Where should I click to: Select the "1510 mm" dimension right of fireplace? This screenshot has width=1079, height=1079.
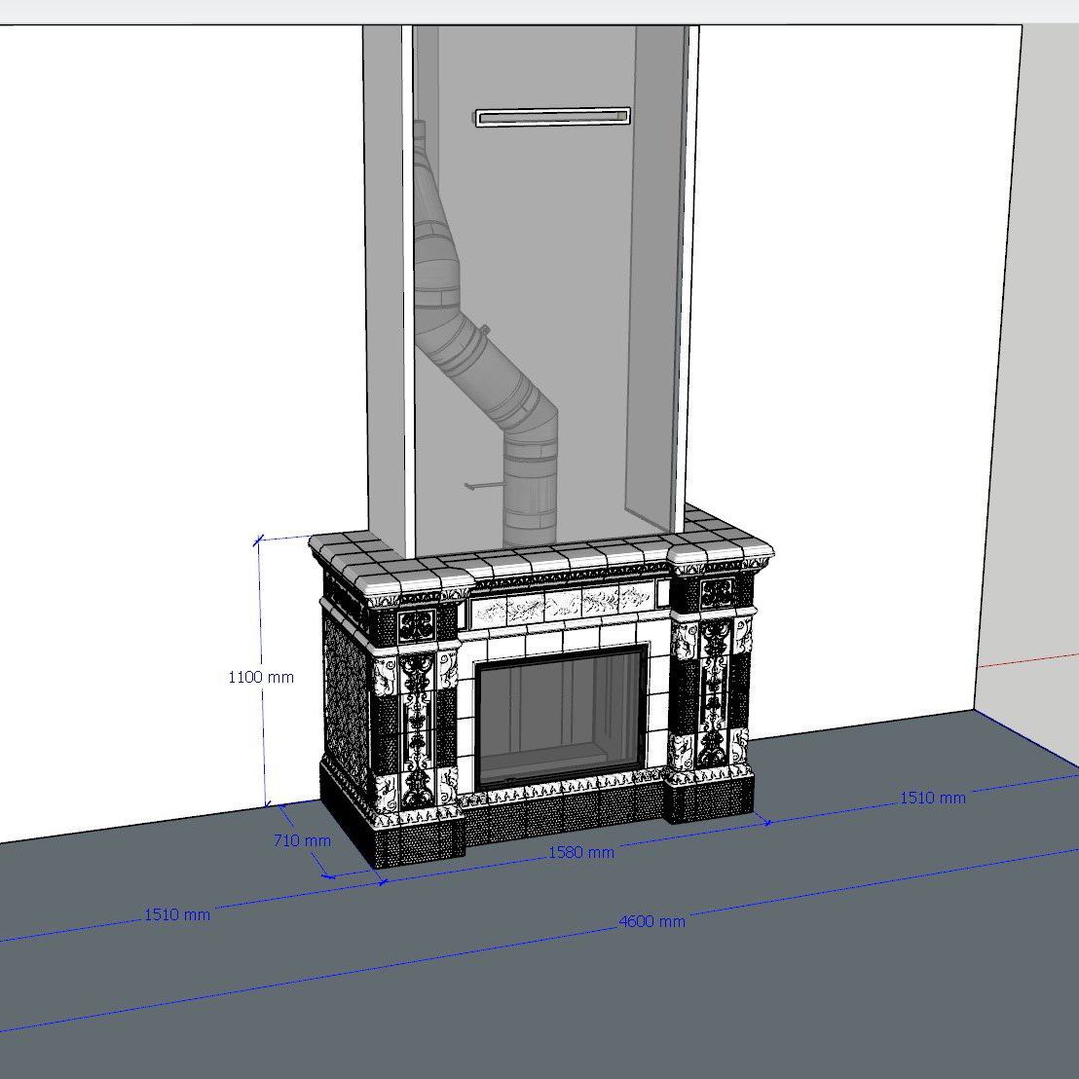[932, 798]
